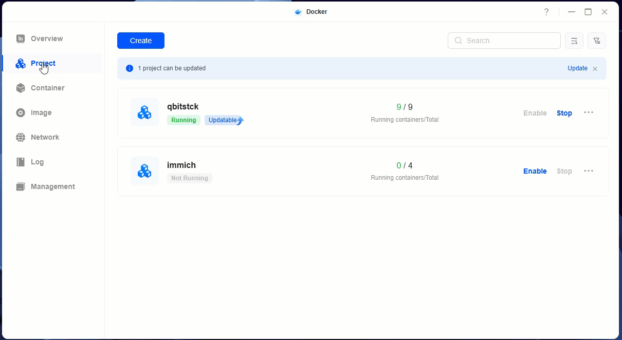Viewport: 622px width, 340px height.
Task: Switch to the Project tab
Action: (x=43, y=63)
